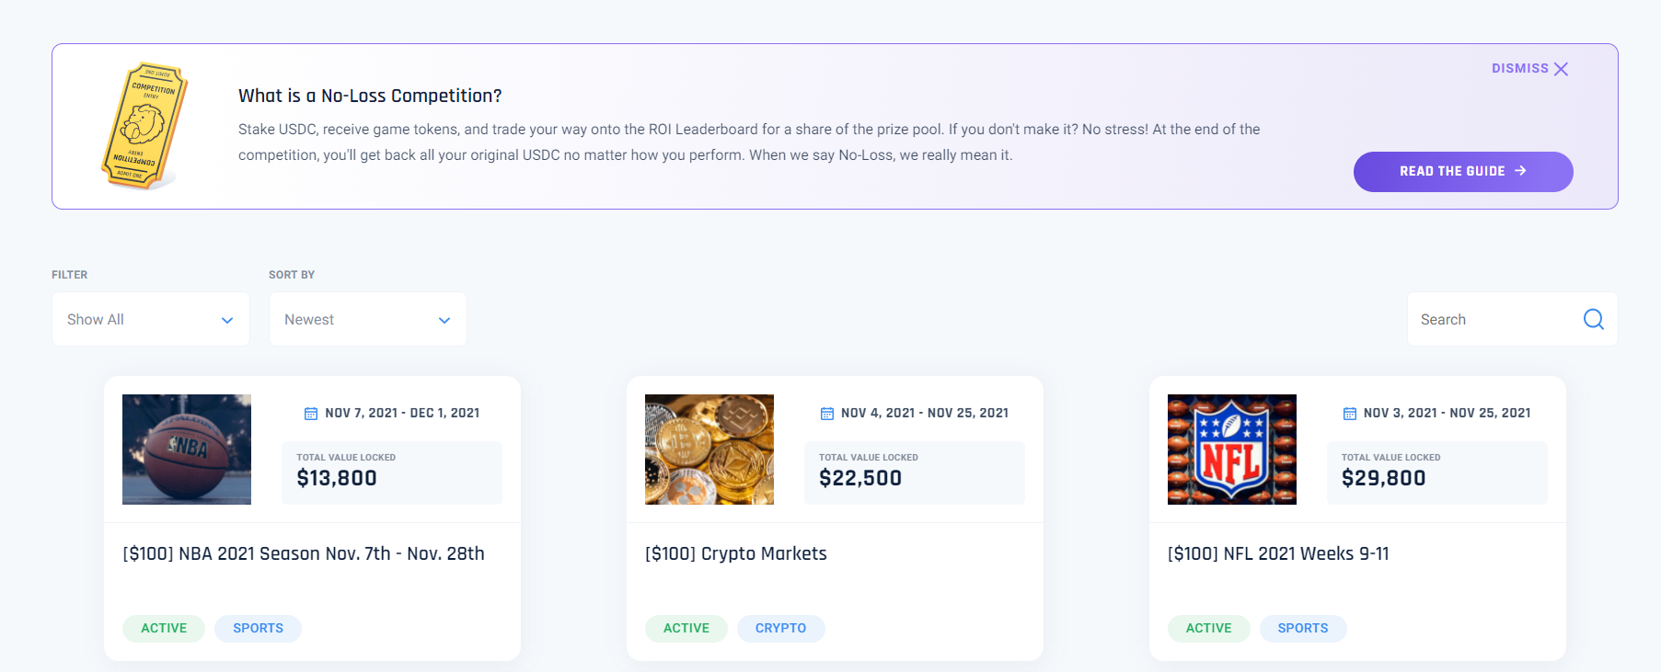Click calendar icon beside Nov 7 date
This screenshot has width=1661, height=672.
(311, 414)
